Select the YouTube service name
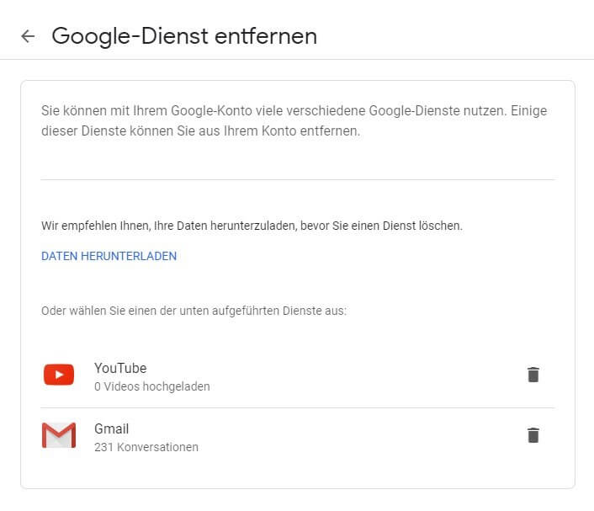594x511 pixels. coord(120,368)
